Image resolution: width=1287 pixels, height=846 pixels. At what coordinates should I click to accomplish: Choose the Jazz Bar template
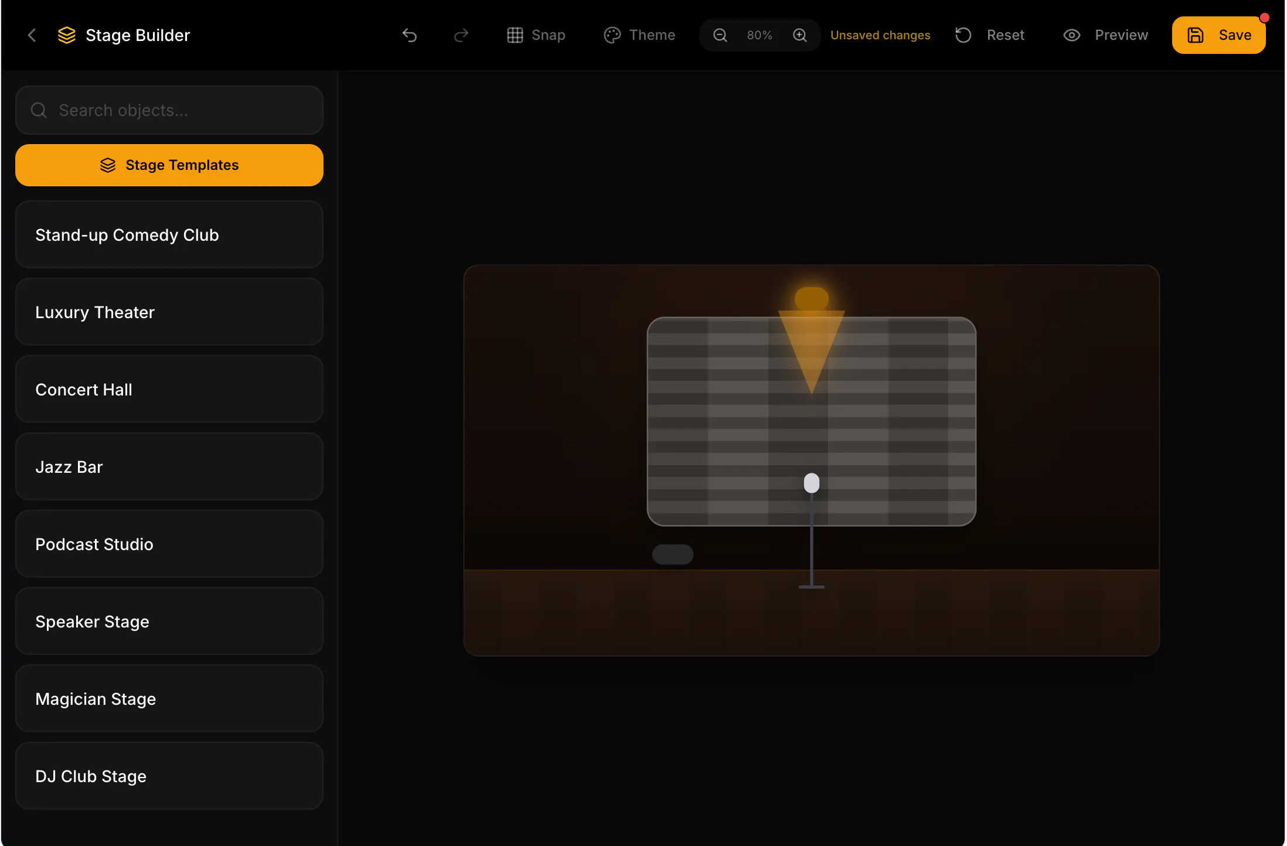[x=169, y=467]
